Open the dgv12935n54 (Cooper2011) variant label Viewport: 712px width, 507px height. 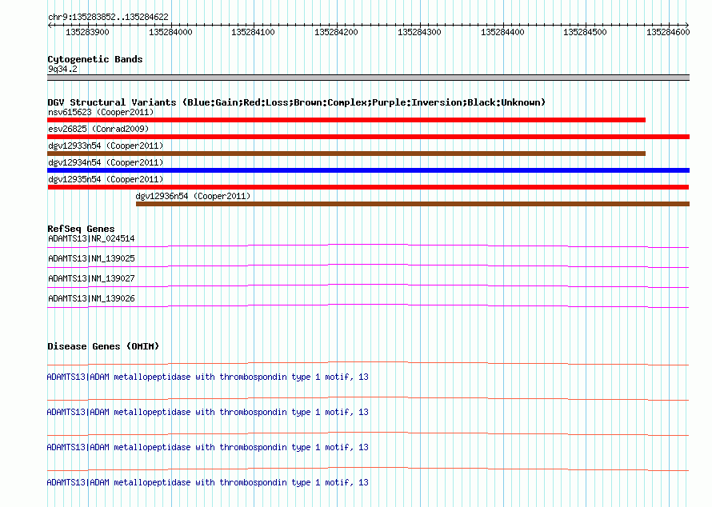point(106,179)
